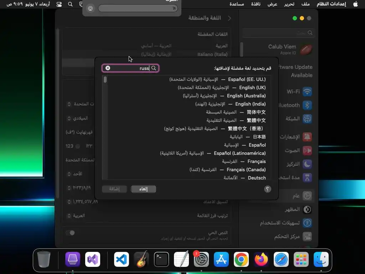The image size is (365, 274).
Task: Open the Apple menu
Action: (355, 4)
